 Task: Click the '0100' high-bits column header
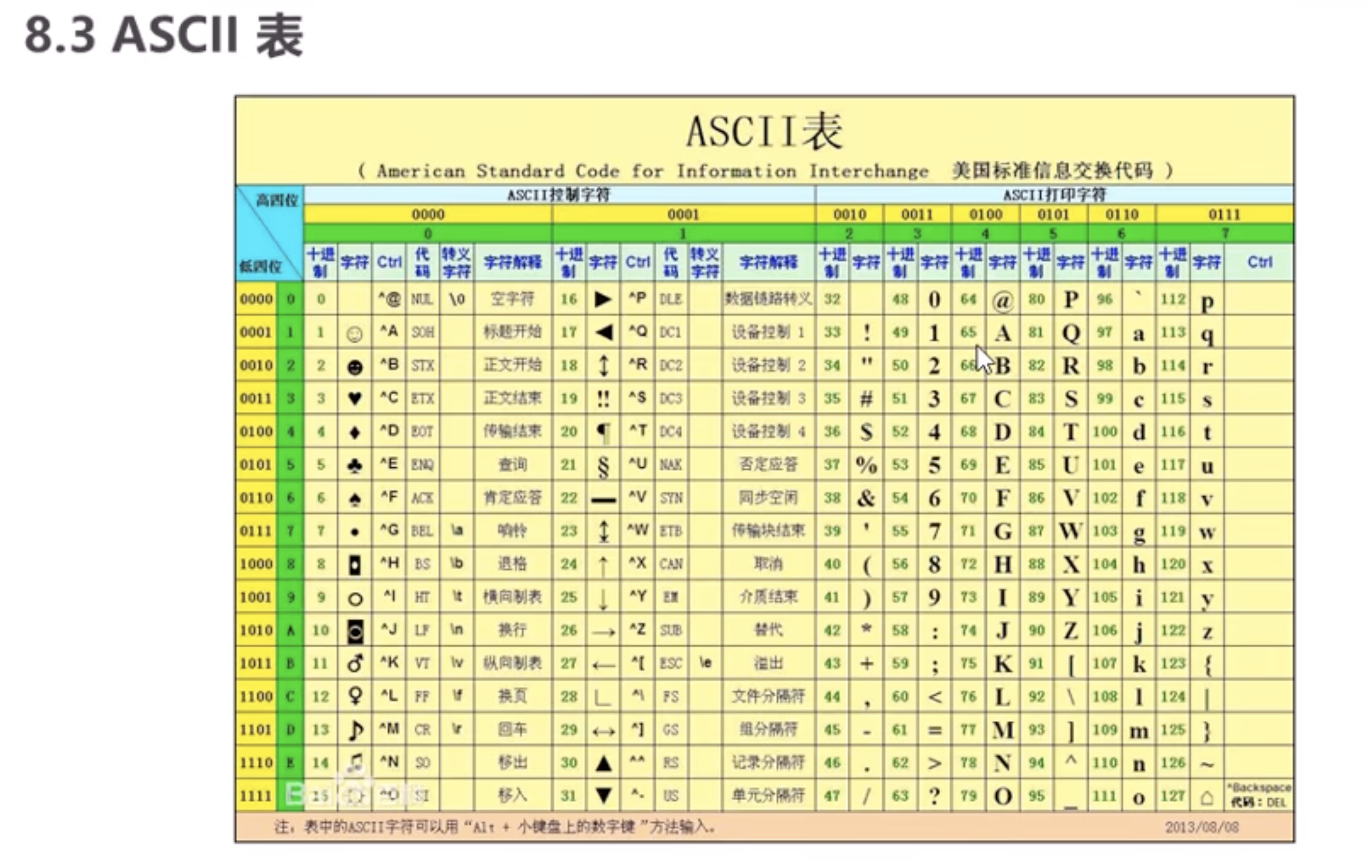tap(985, 215)
